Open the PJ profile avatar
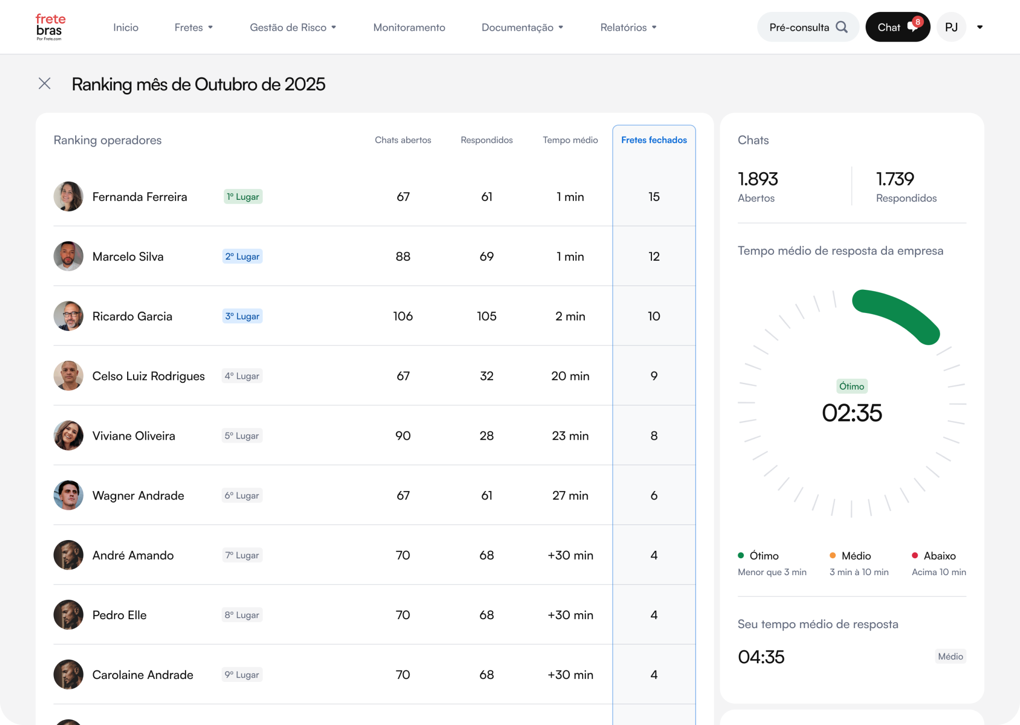This screenshot has height=725, width=1020. 951,27
